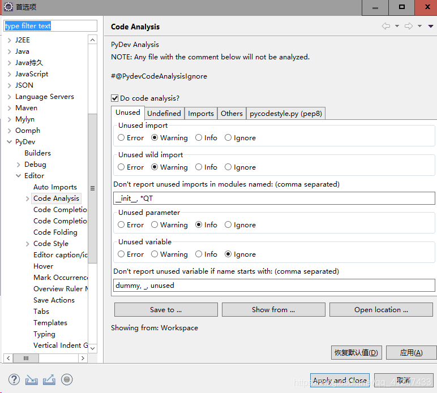437x393 pixels.
Task: Set Unused variable to Warning
Action: click(155, 254)
